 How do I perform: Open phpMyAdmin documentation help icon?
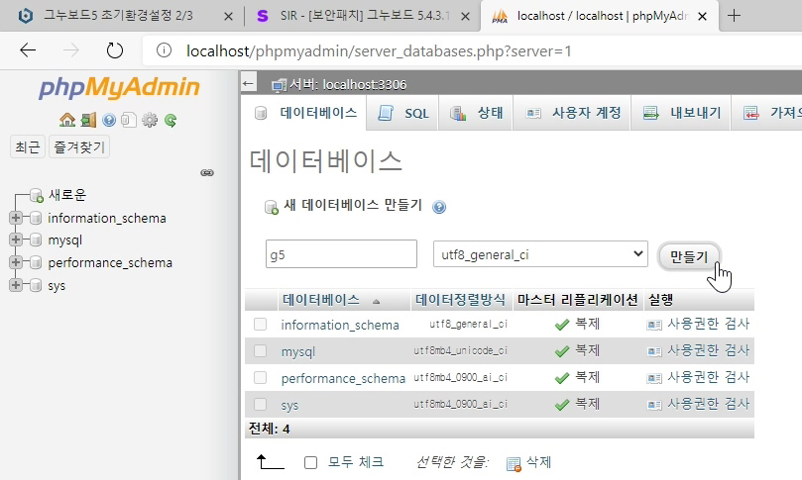[108, 120]
